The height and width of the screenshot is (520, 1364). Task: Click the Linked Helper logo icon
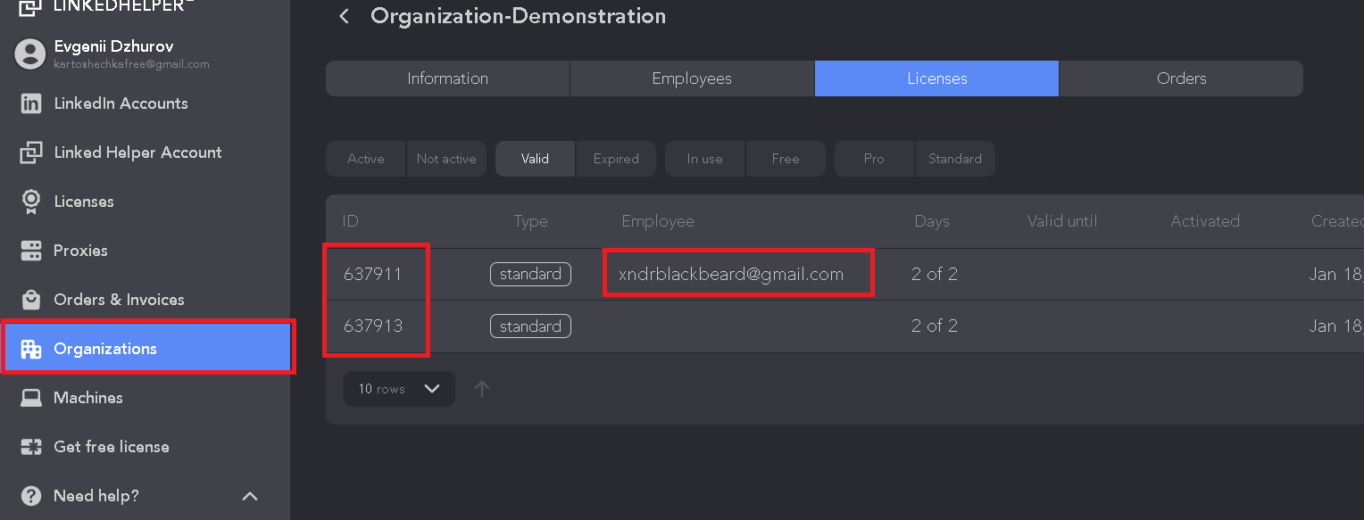point(29,7)
